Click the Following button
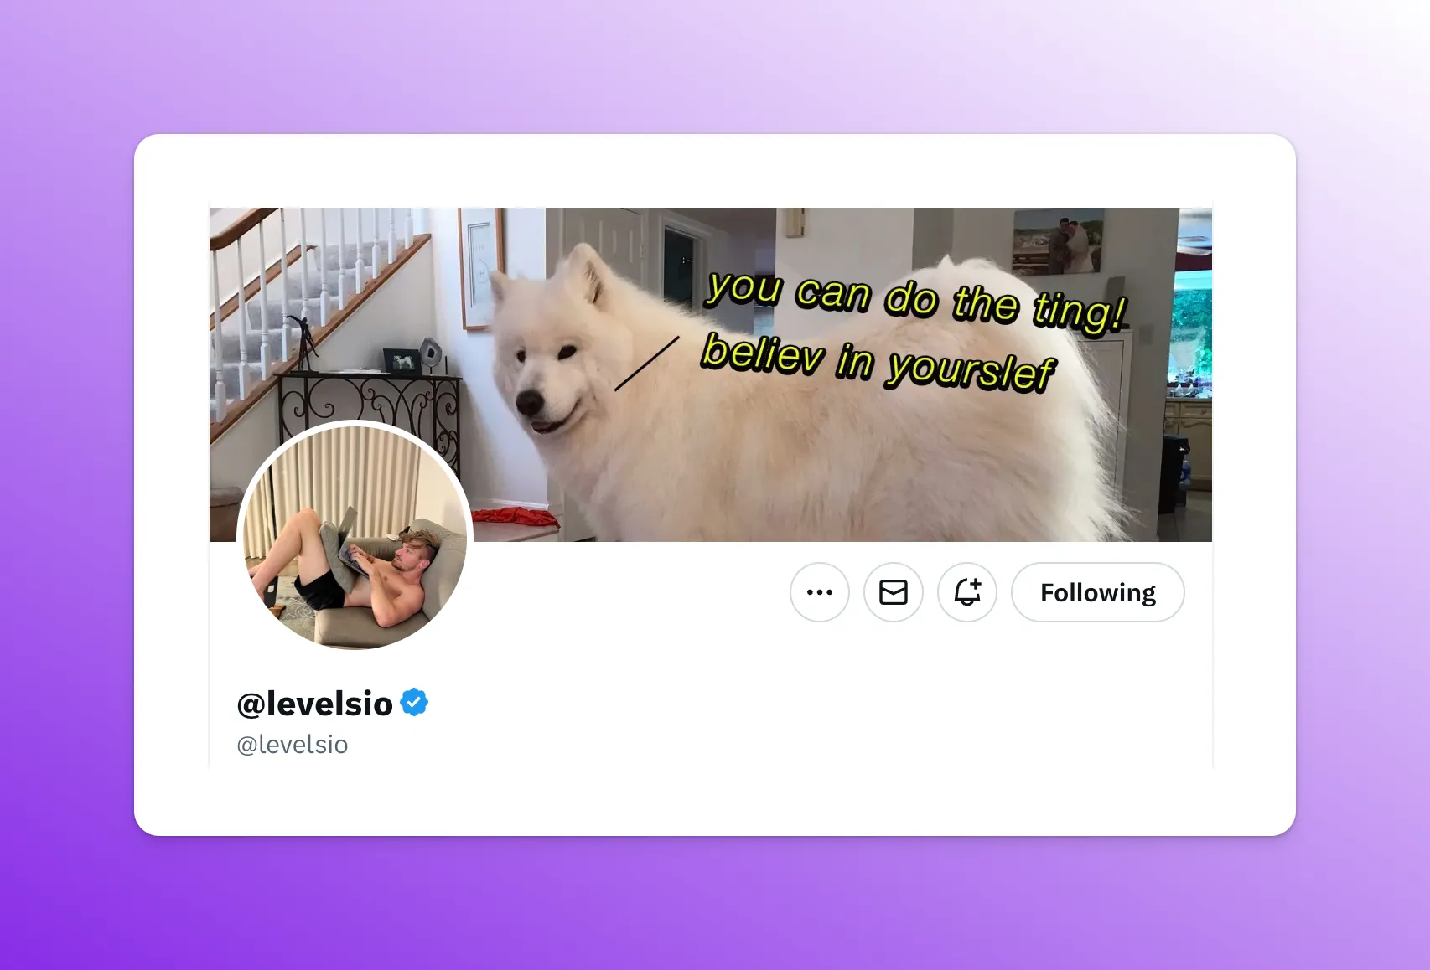Viewport: 1430px width, 970px height. (1097, 592)
